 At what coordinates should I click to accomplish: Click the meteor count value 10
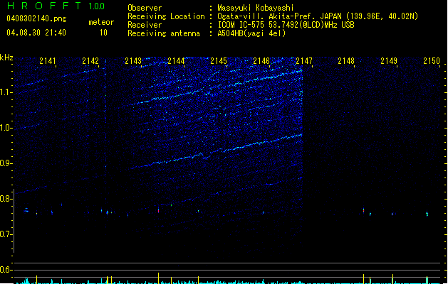103,33
